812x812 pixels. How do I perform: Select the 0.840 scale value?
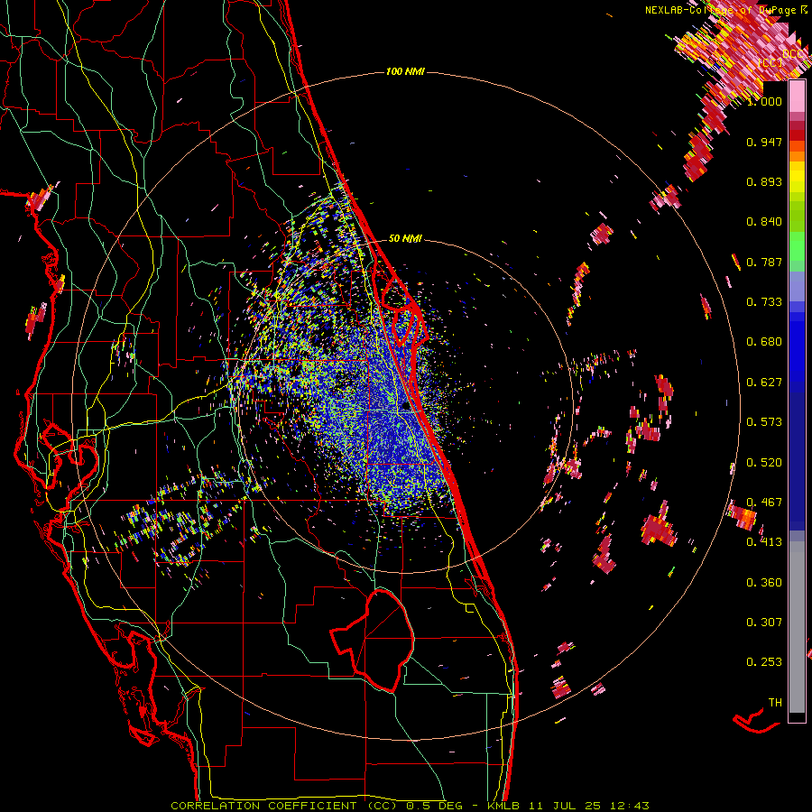coord(764,222)
